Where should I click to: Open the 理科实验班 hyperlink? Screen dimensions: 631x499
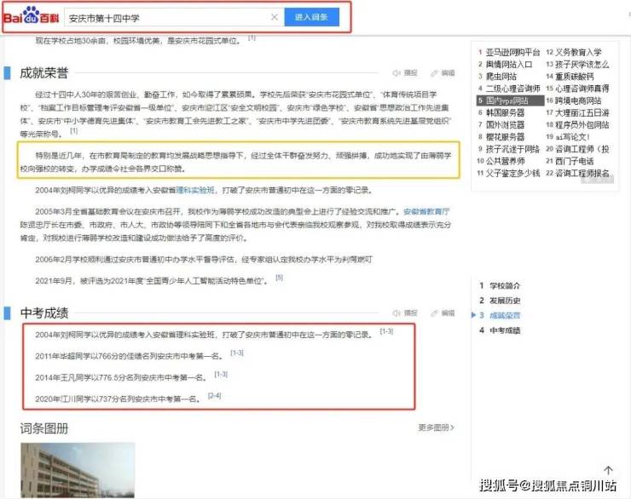tap(195, 190)
